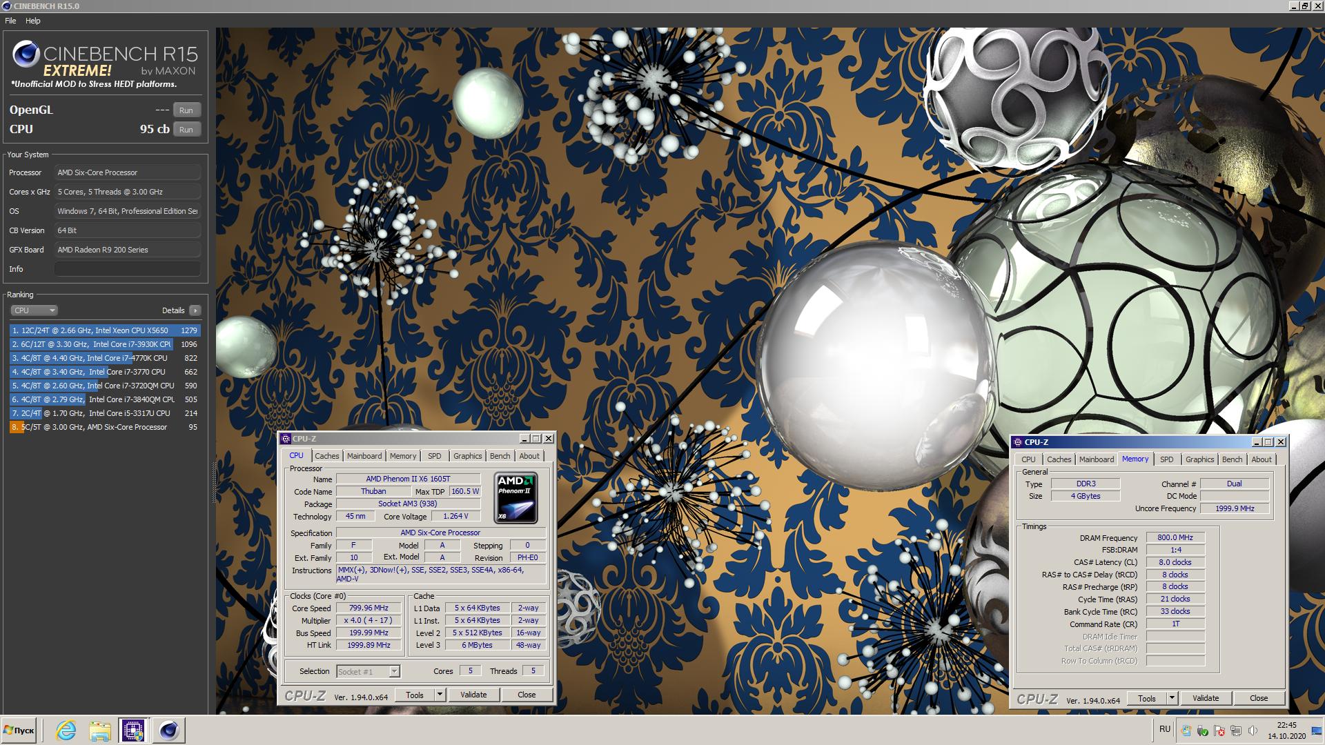Image resolution: width=1325 pixels, height=745 pixels.
Task: Open the CPU ranking type dropdown
Action: (35, 310)
